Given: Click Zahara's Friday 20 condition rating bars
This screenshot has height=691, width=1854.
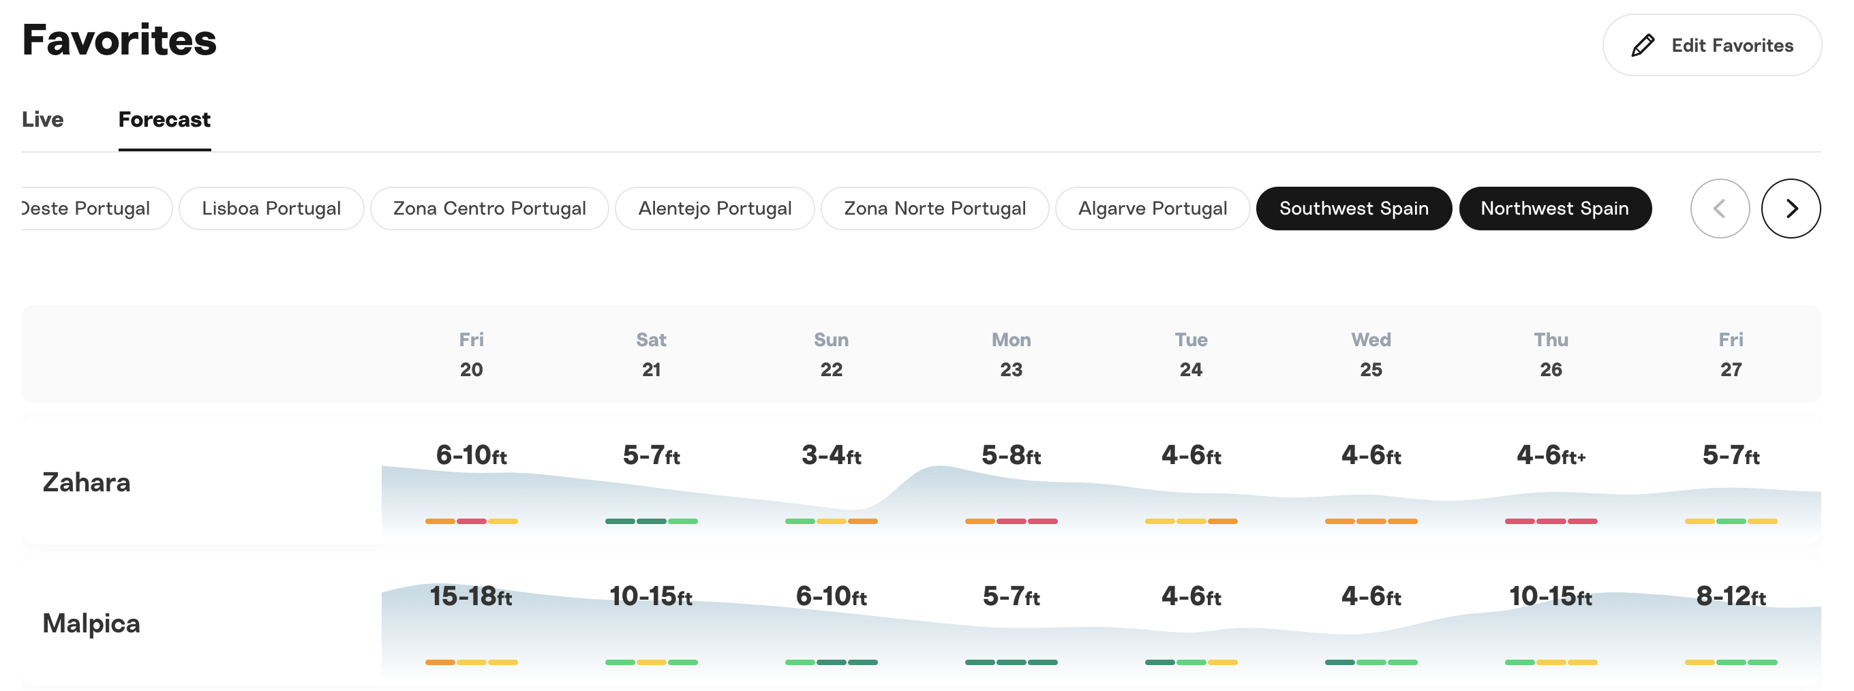Looking at the screenshot, I should coord(472,521).
